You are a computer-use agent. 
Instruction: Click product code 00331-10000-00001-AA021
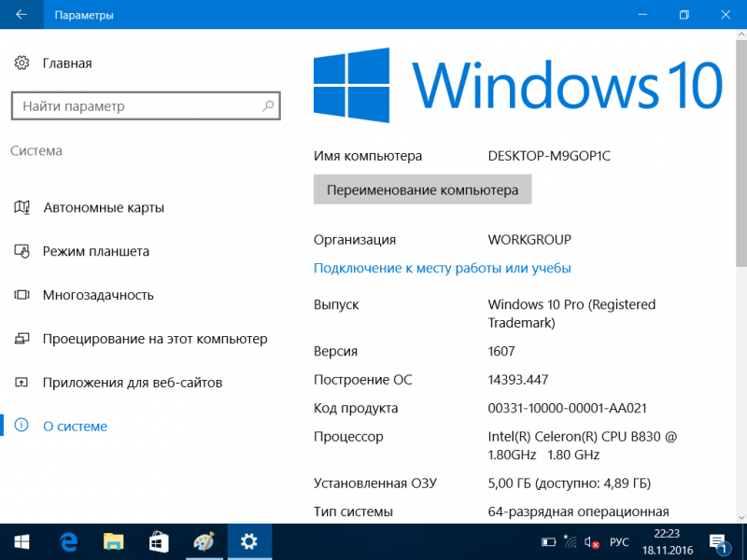(567, 408)
